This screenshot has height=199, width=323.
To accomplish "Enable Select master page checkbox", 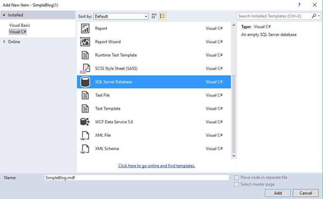I will 237,184.
